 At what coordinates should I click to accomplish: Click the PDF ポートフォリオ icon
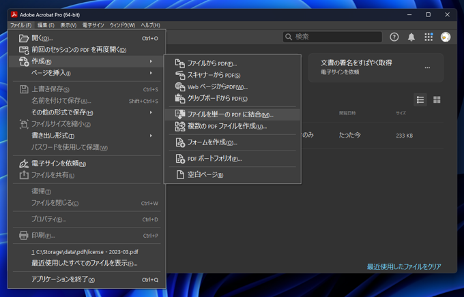tap(180, 159)
